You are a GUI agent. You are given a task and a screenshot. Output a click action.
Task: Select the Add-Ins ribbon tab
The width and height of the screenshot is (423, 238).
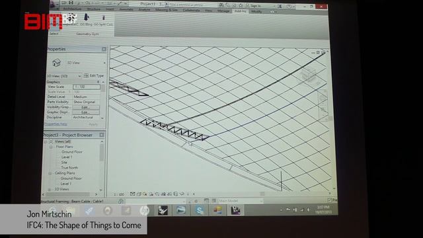pos(240,11)
